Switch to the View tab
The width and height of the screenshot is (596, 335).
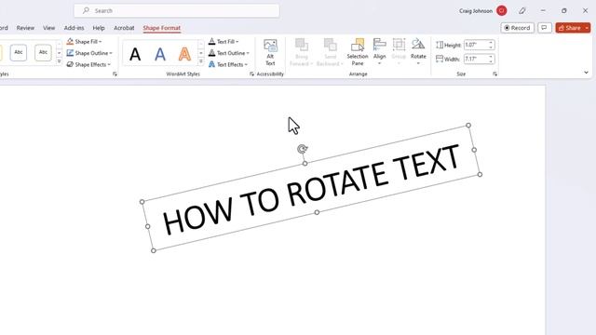point(48,28)
